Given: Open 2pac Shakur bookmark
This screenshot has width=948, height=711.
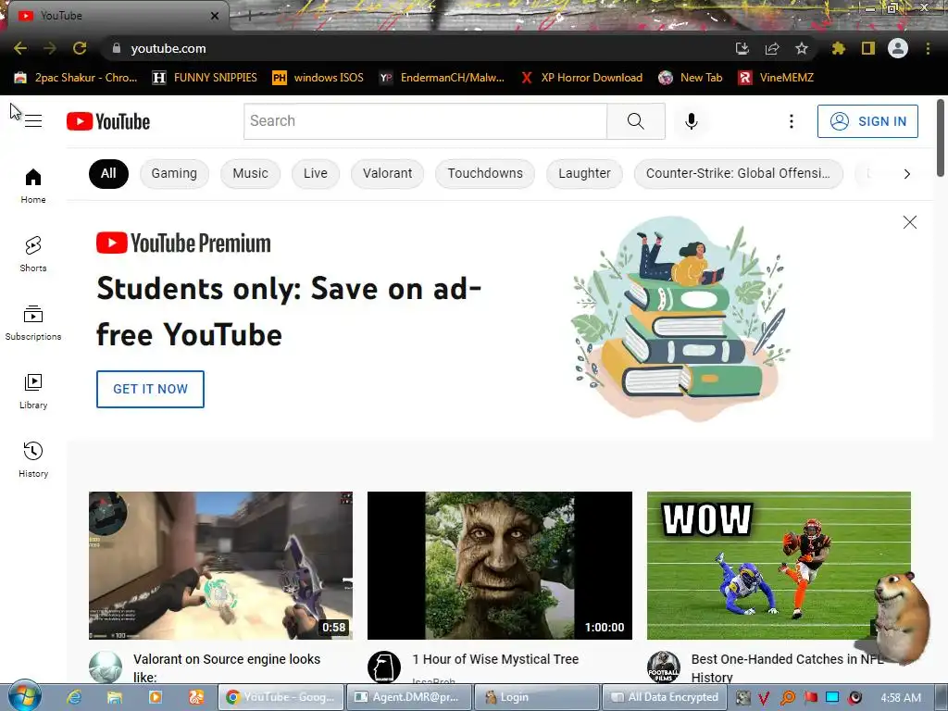Looking at the screenshot, I should click(x=76, y=78).
